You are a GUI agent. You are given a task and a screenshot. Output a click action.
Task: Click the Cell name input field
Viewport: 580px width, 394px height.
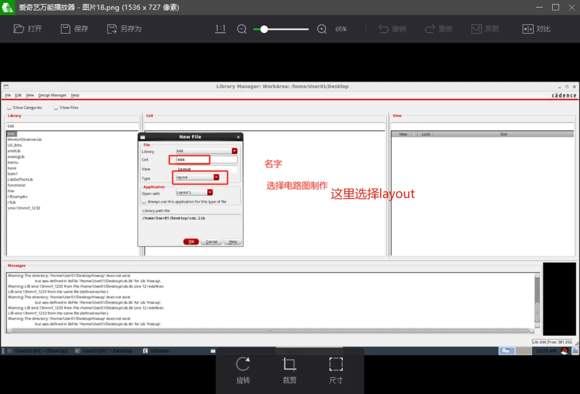point(204,160)
